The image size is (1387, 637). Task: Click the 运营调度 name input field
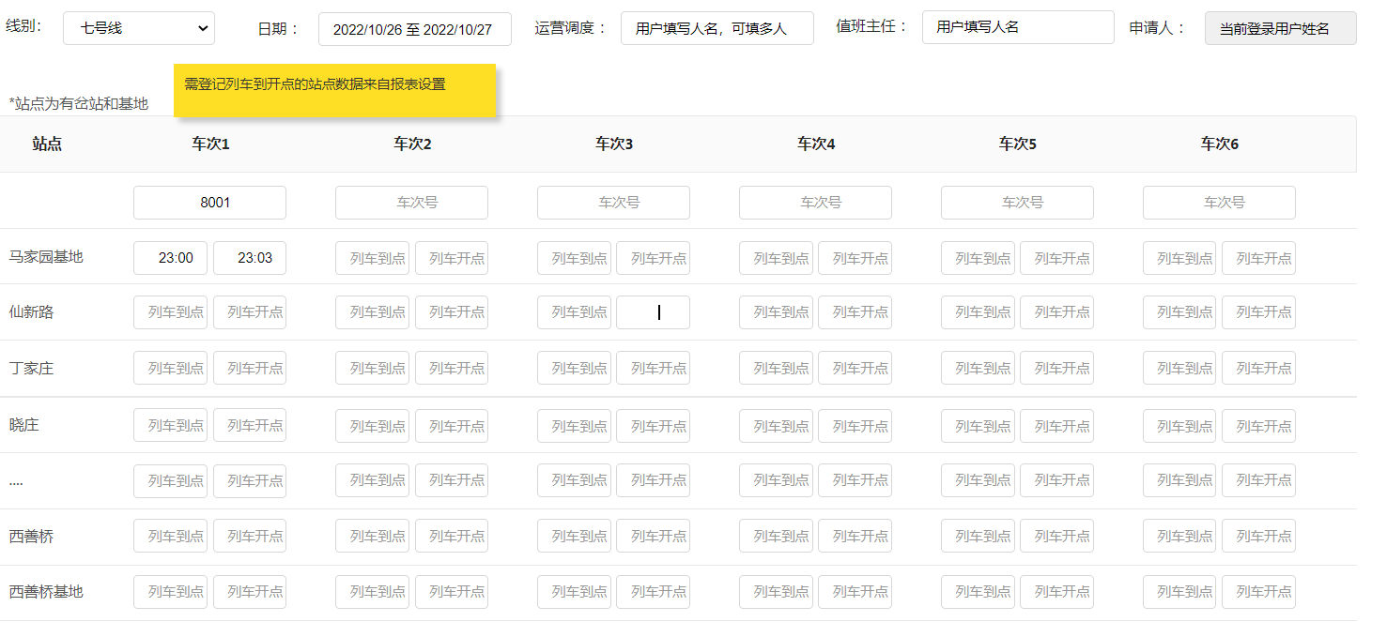717,28
